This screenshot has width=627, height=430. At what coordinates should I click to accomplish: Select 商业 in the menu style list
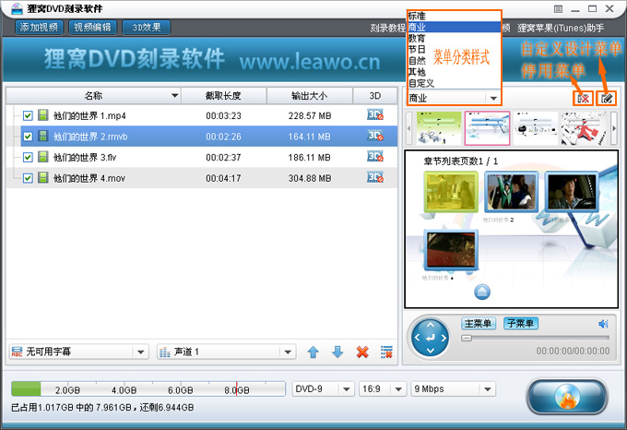coord(454,27)
